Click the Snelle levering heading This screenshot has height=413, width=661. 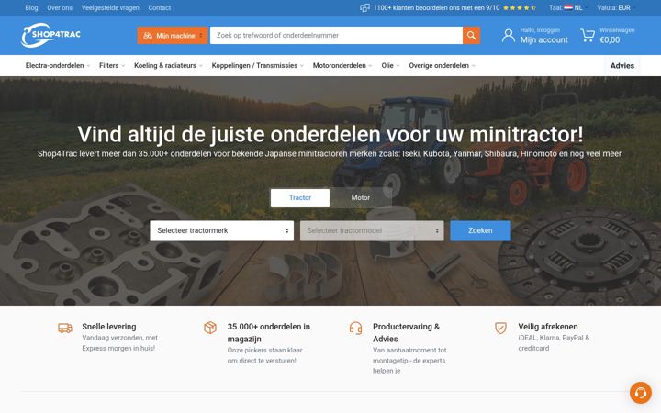click(x=109, y=327)
